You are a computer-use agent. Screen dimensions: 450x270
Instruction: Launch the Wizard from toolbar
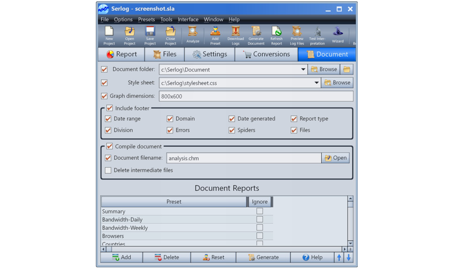(x=337, y=36)
